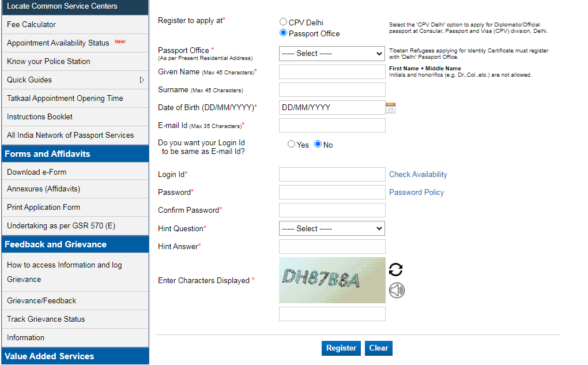Open Know your Police Station
The image size is (588, 365).
[x=75, y=61]
